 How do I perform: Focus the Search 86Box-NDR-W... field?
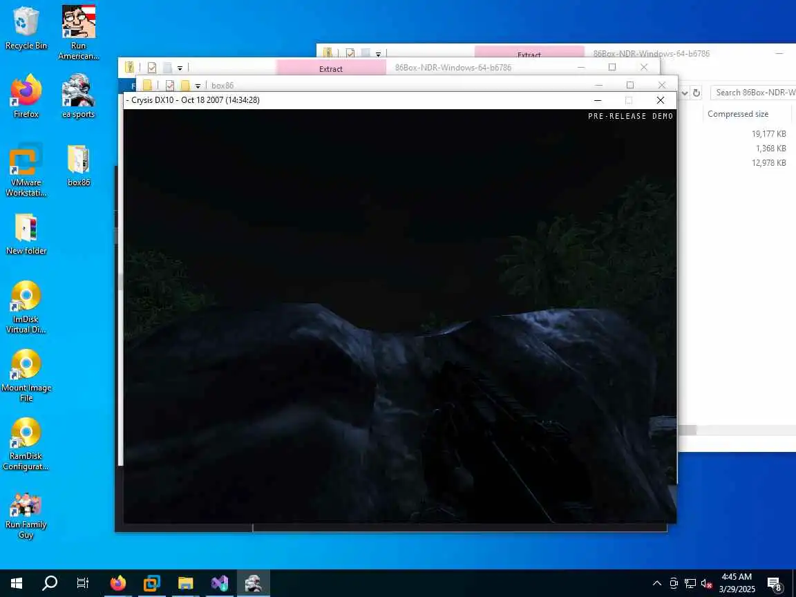coord(753,93)
